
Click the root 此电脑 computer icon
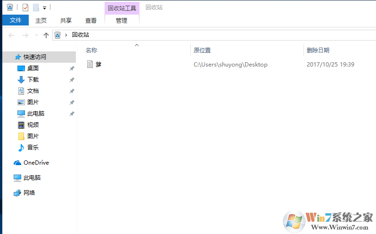[x=17, y=178]
